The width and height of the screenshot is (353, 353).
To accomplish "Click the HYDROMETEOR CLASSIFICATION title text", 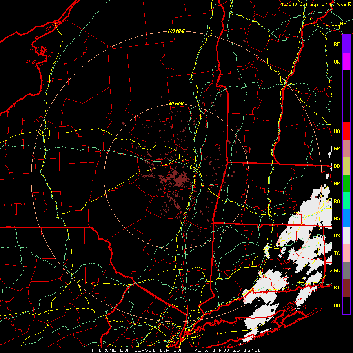I will pos(138,350).
